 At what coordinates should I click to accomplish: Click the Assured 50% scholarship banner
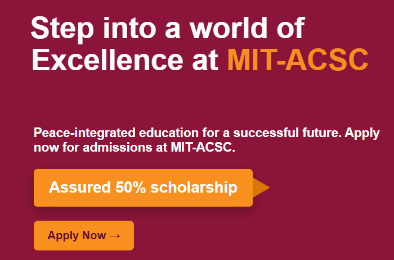click(x=143, y=188)
